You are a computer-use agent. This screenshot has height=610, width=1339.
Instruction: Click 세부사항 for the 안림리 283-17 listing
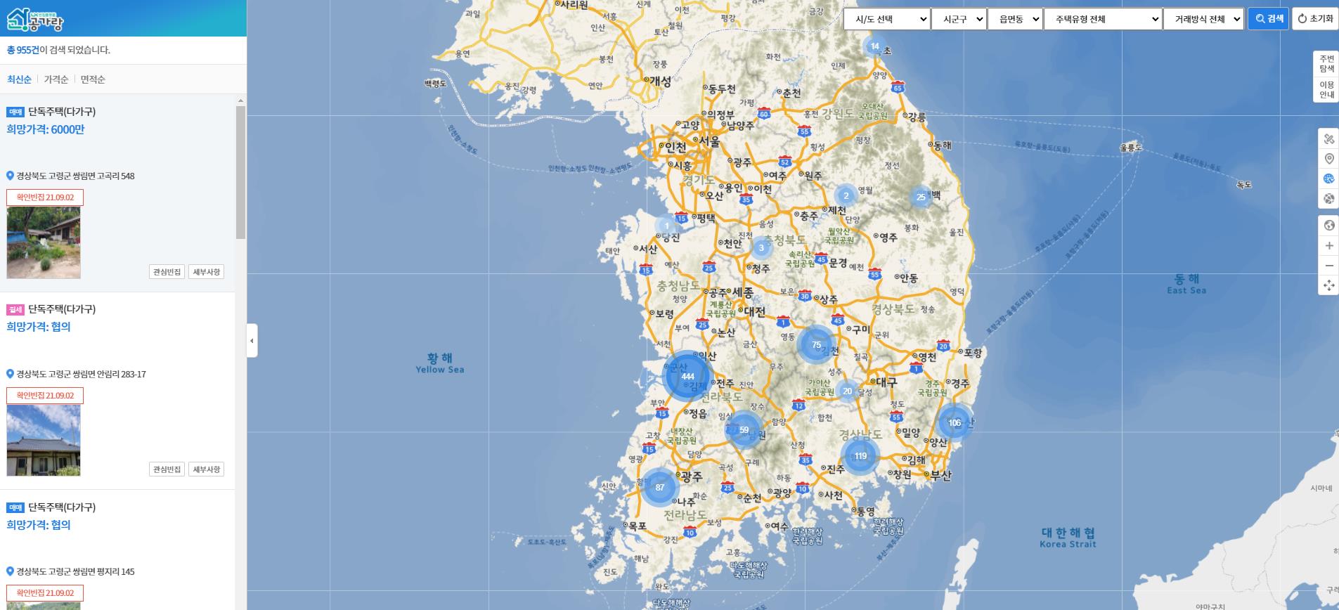click(207, 469)
